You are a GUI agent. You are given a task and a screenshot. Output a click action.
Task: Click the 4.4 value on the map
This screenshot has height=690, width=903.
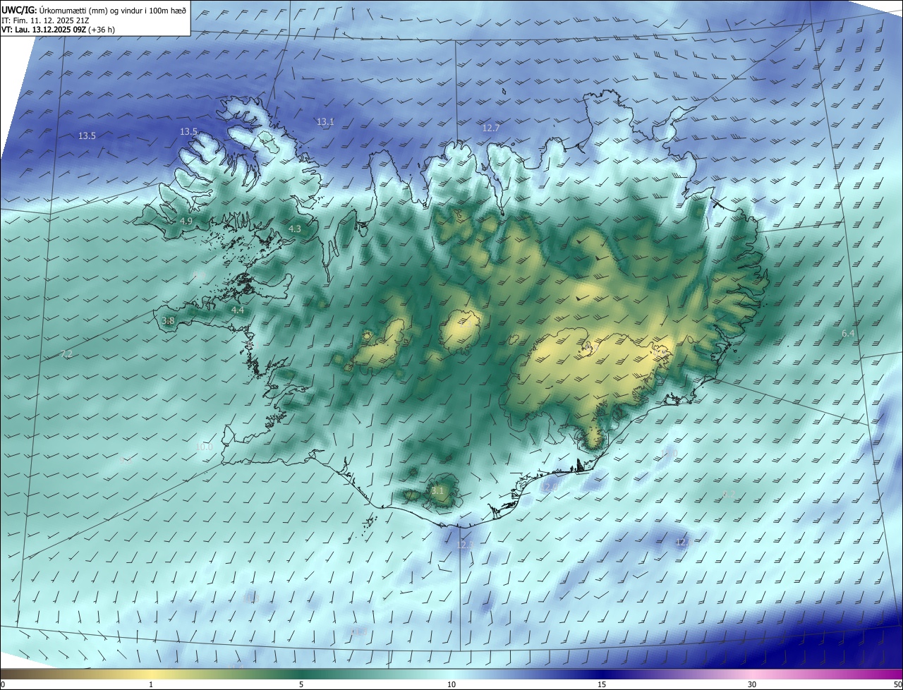point(238,310)
